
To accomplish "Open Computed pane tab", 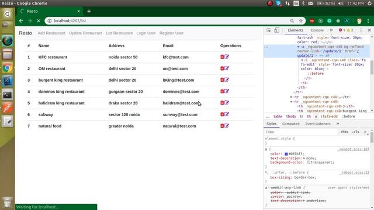I will point(290,124).
